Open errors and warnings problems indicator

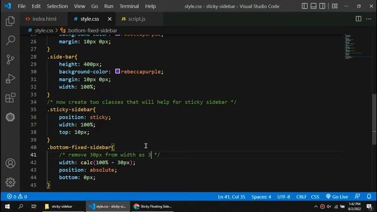[x=17, y=197]
